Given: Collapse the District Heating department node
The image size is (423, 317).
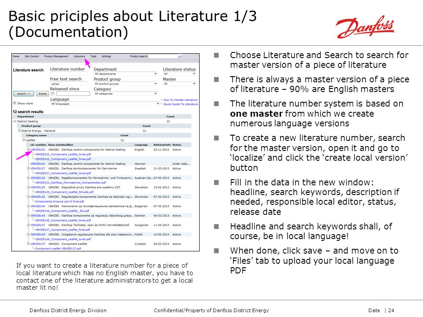Looking at the screenshot, I should pos(15,122).
